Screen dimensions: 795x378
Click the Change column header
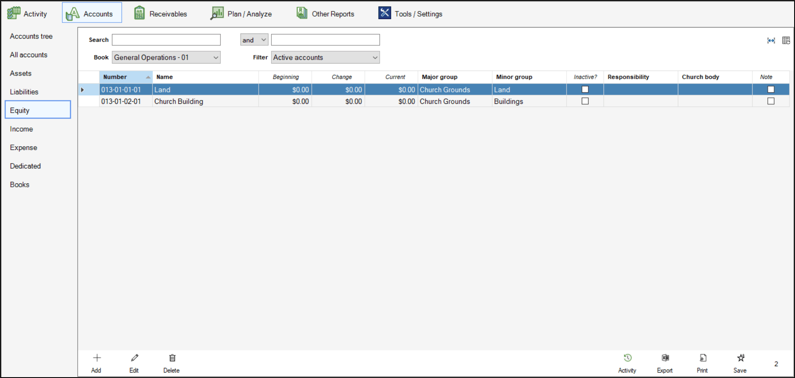[x=338, y=77]
